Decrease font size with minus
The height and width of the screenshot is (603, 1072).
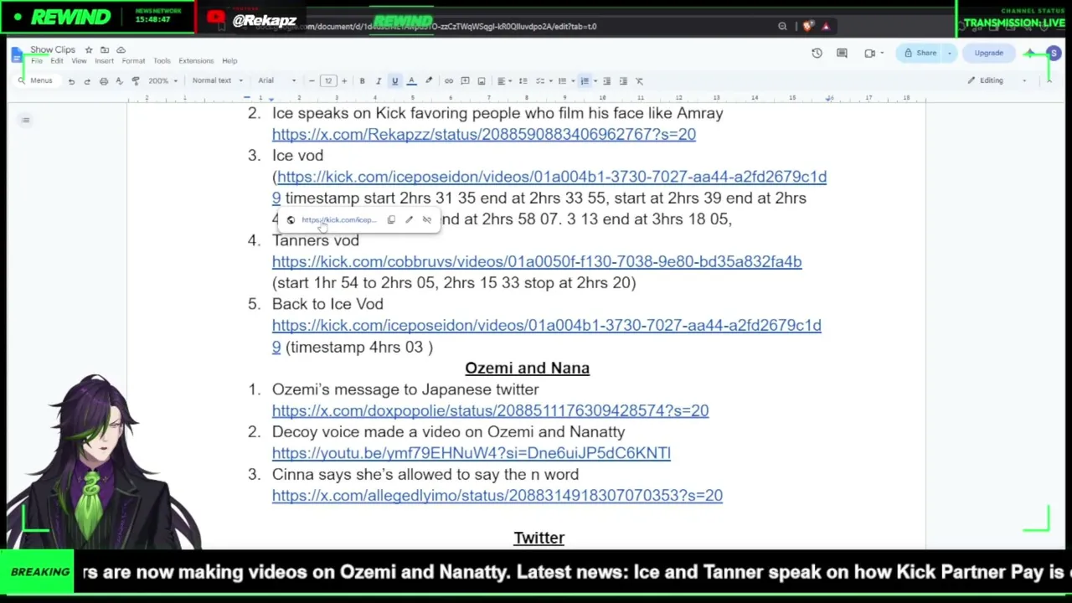[312, 81]
